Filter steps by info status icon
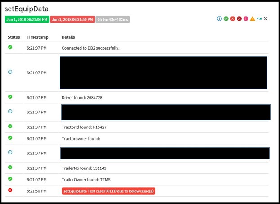 tap(219, 18)
